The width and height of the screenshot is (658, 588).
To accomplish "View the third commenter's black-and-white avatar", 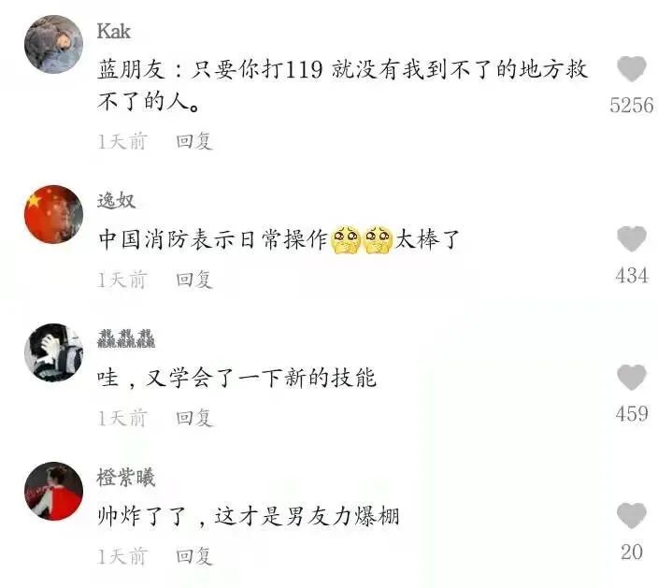I will [x=53, y=352].
